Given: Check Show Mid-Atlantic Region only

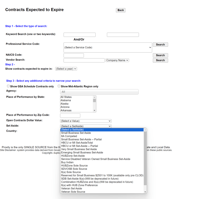Looking at the screenshot, I should 59,86.
